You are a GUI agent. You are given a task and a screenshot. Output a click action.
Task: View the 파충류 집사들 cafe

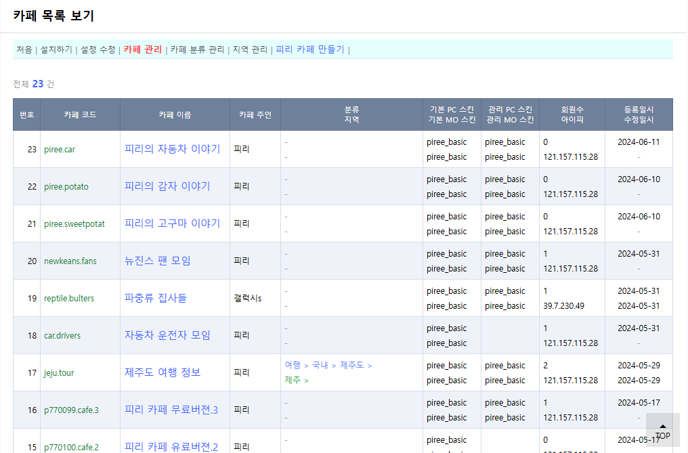click(155, 298)
